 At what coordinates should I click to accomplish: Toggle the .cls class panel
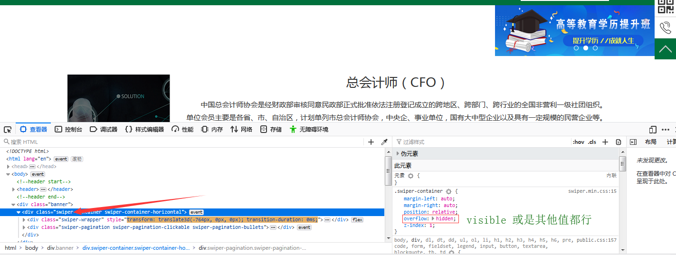592,142
